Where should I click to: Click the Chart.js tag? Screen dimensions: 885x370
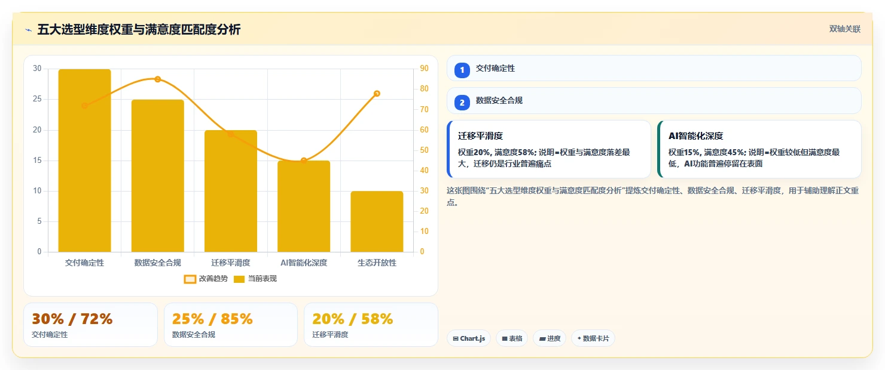coord(469,338)
